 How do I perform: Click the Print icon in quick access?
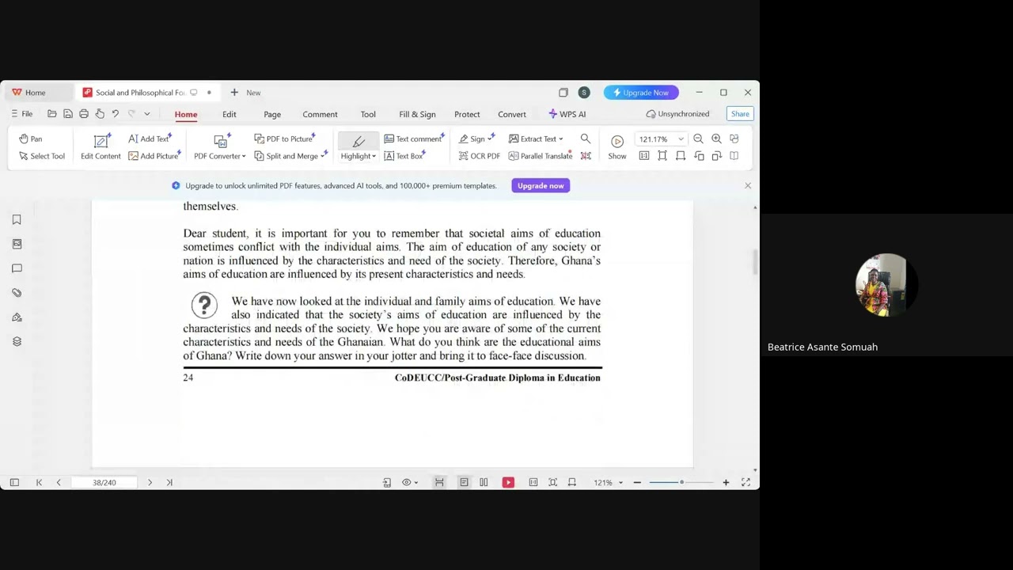tap(84, 114)
